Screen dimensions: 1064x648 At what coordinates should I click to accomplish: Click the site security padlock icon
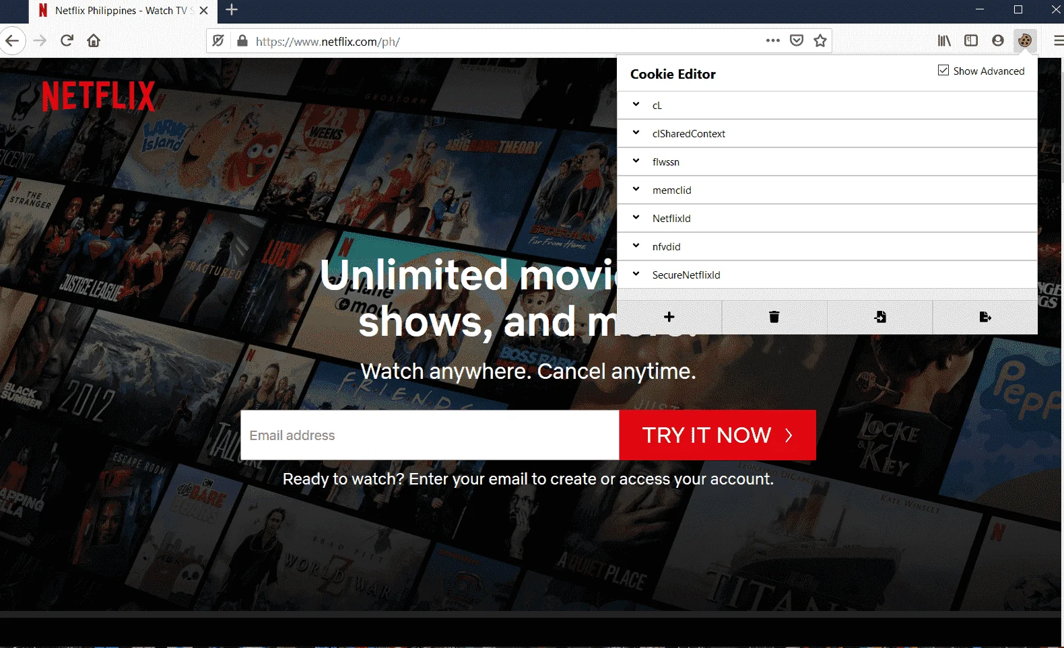(242, 41)
